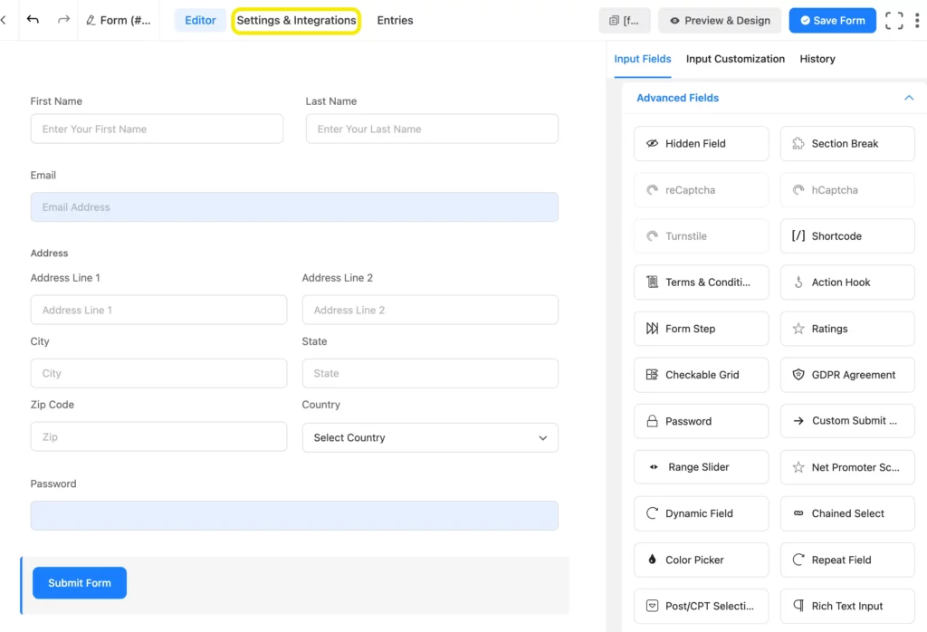
Task: Click the Save Form button
Action: pos(832,20)
